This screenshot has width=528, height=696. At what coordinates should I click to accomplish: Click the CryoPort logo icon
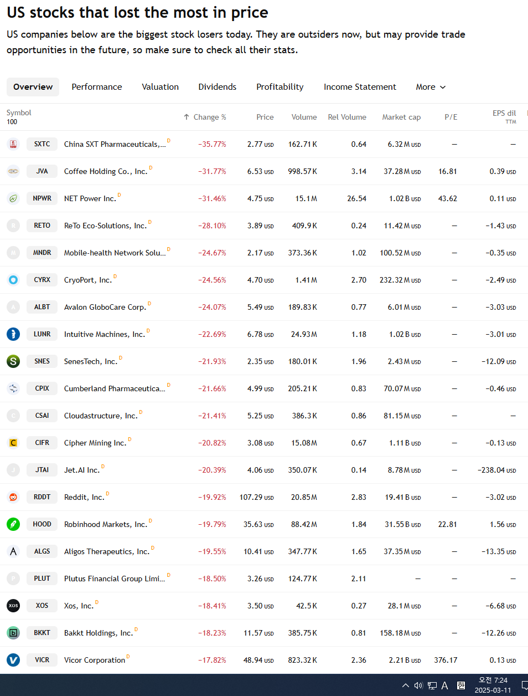tap(13, 280)
